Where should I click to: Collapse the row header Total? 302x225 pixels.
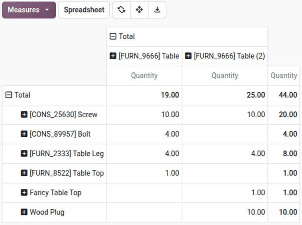[x=54, y=95]
